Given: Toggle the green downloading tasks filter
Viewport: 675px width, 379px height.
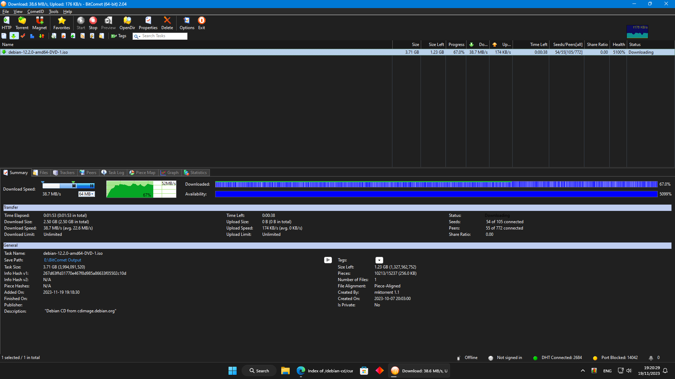Looking at the screenshot, I should [x=14, y=36].
